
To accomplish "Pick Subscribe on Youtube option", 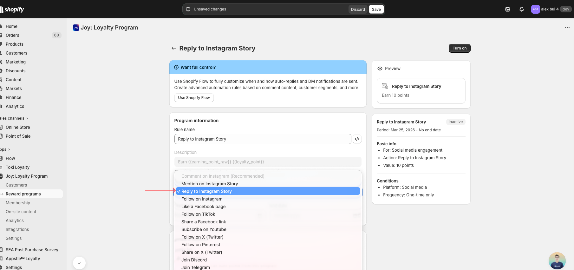I will click(x=204, y=229).
